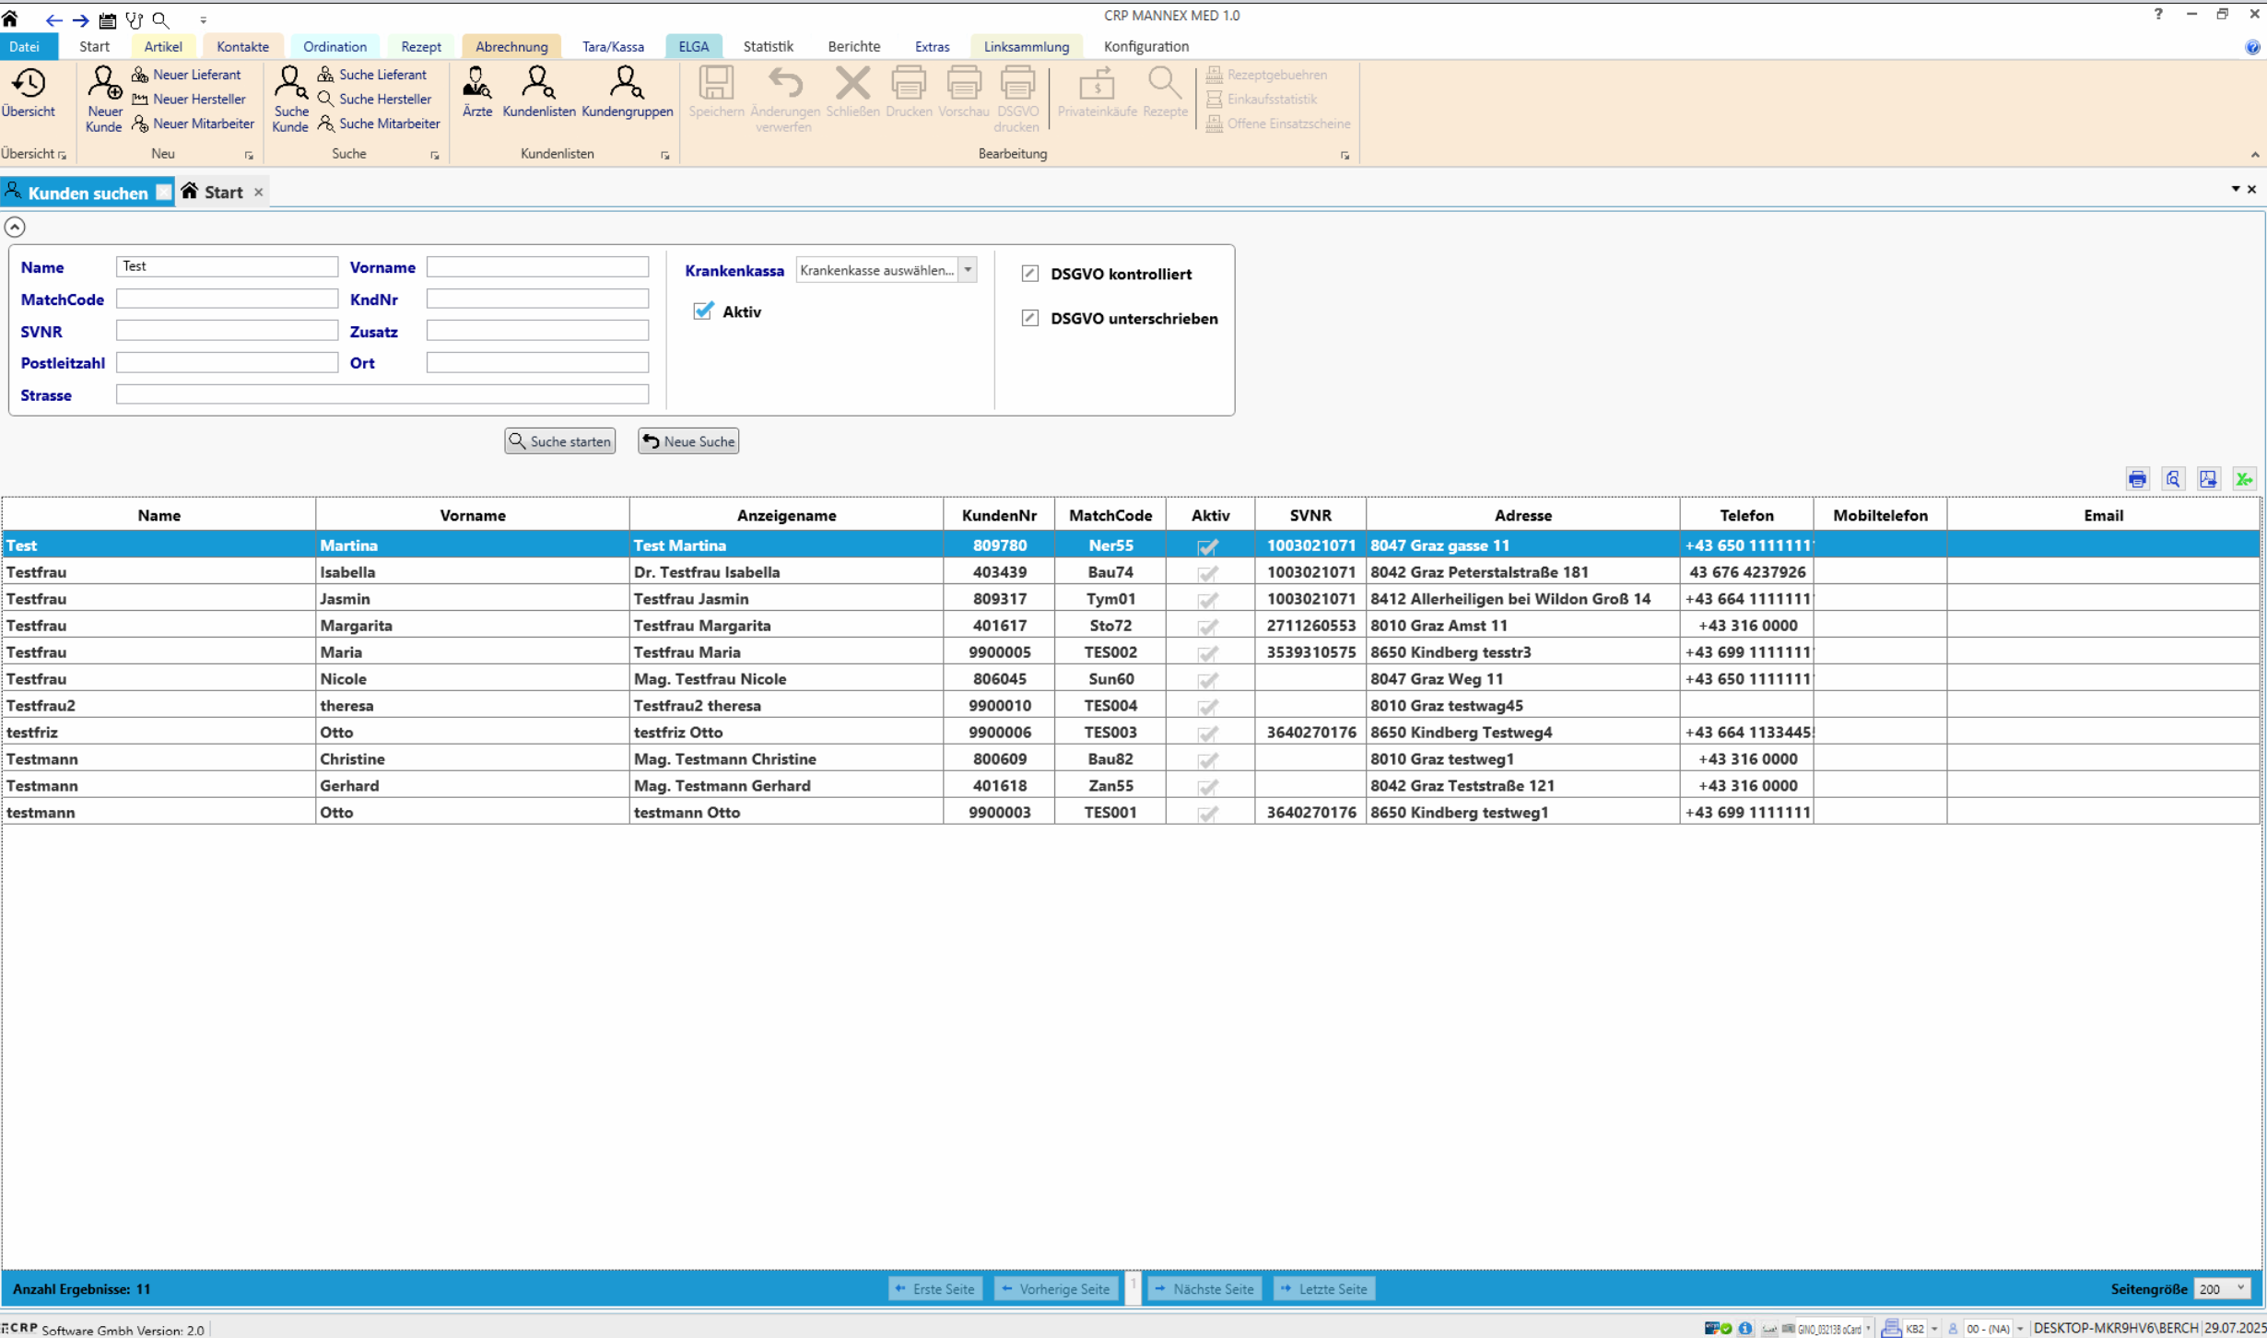Open Kundenlisten in the ribbon
This screenshot has height=1338, width=2267.
[x=539, y=92]
